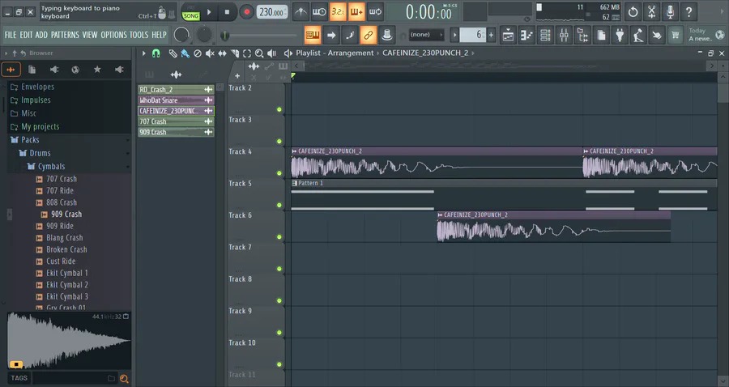Select the Playlist slice tool
The image size is (729, 387).
tap(235, 53)
